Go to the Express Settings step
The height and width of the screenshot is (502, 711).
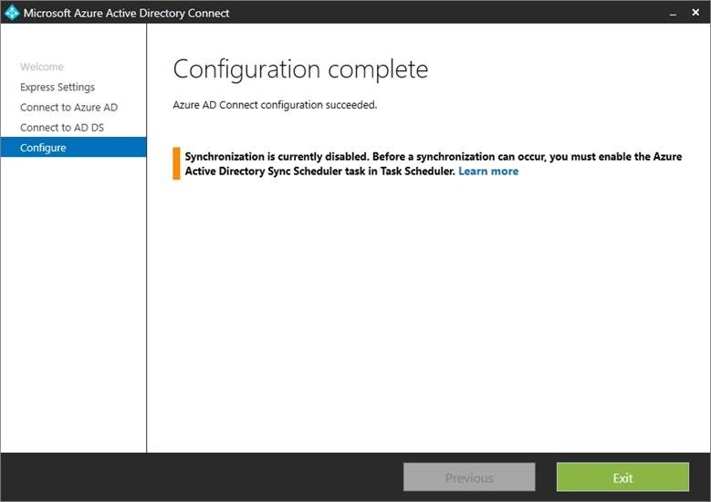58,87
